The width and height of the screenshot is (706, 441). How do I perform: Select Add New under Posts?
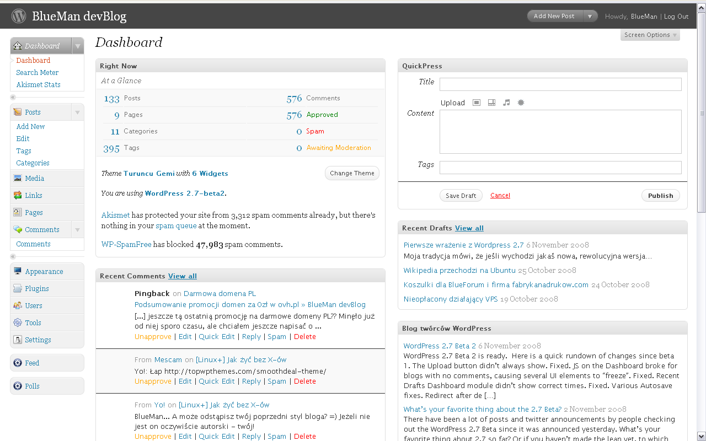pyautogui.click(x=30, y=126)
